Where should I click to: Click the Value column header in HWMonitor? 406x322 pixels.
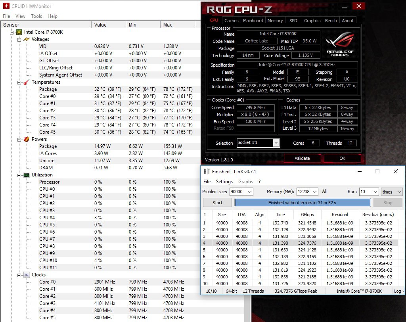tap(109, 25)
